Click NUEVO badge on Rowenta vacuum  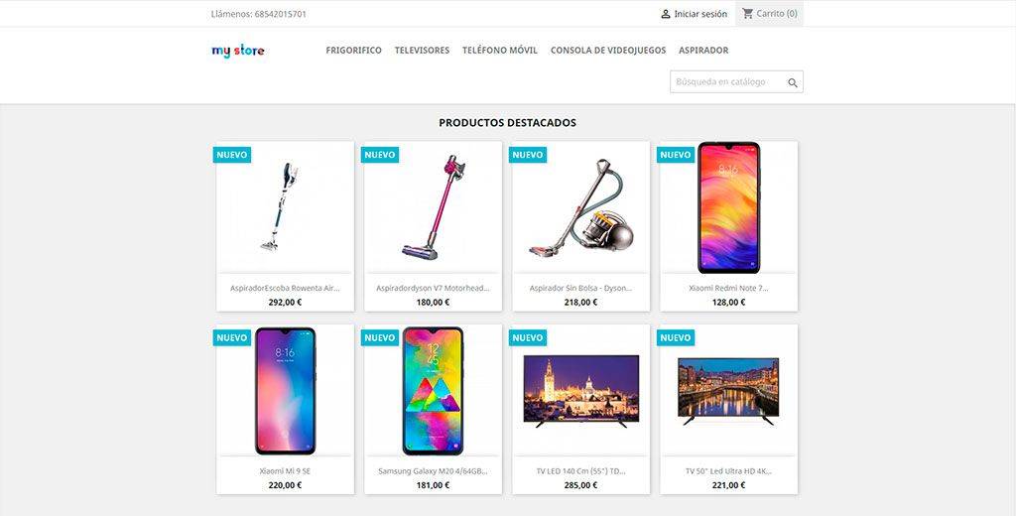pos(232,155)
